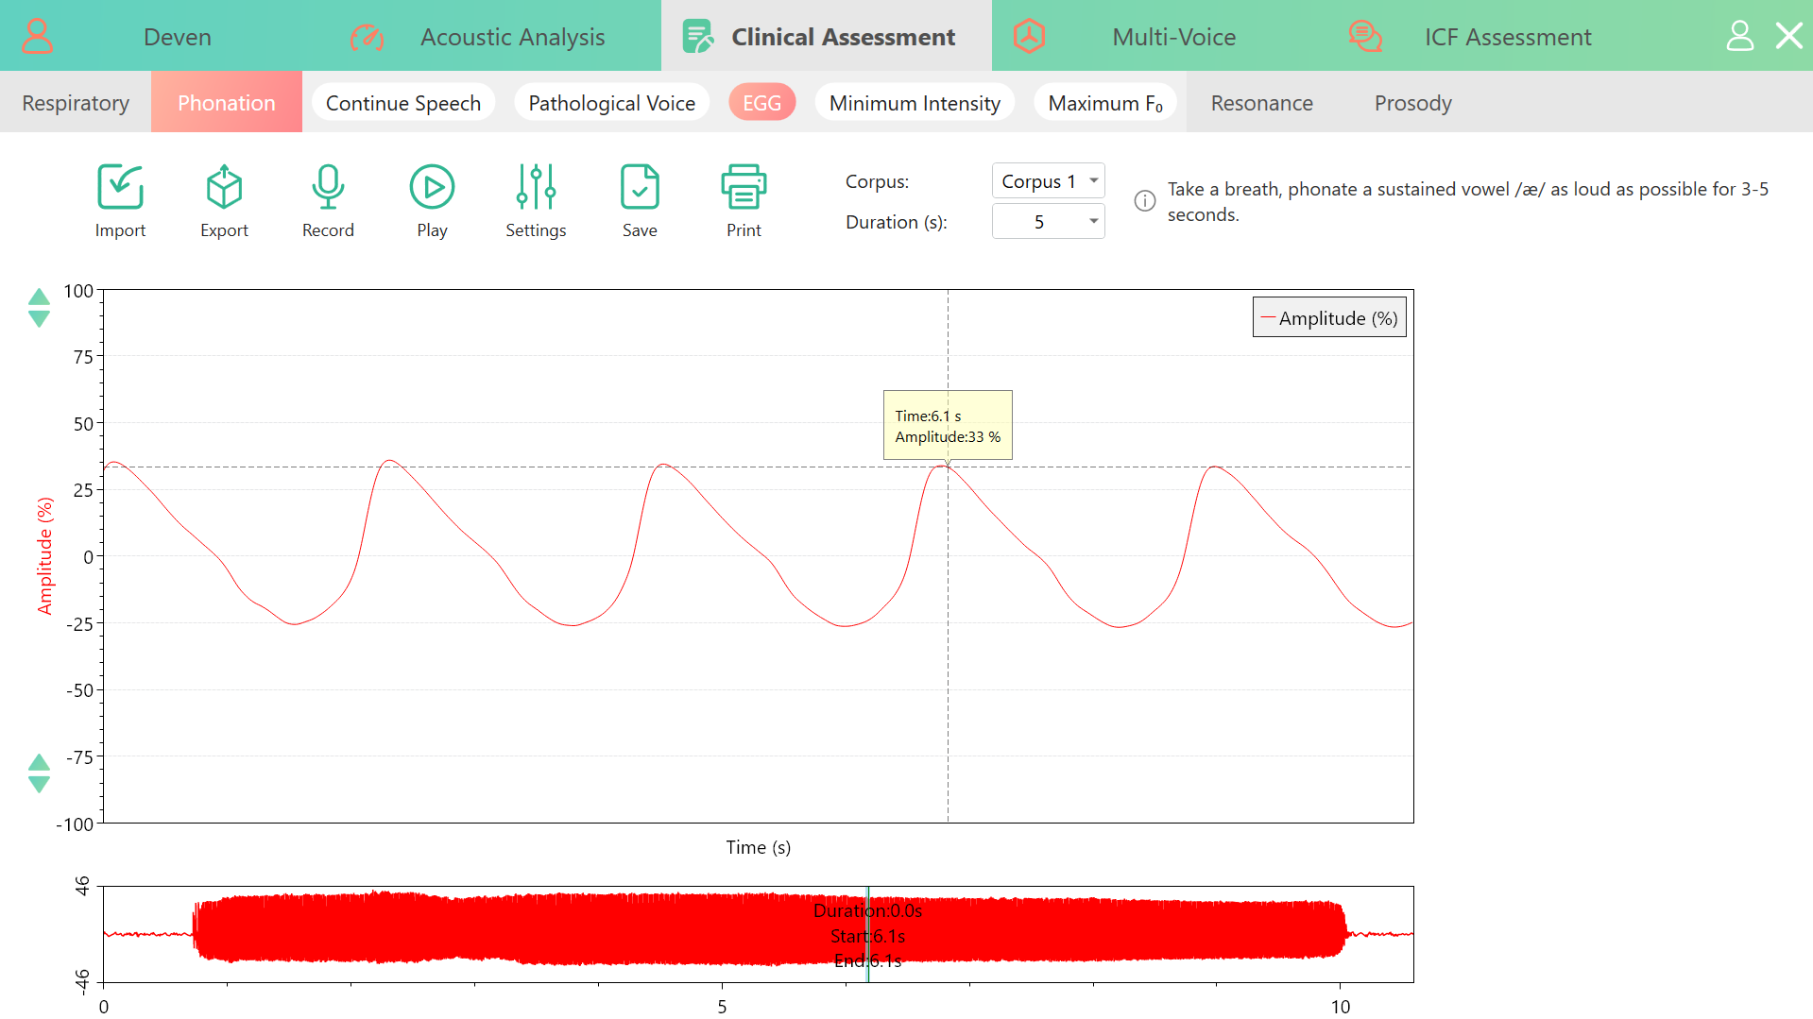Click the patient avatar icon near Deven
The height and width of the screenshot is (1019, 1813).
tap(38, 37)
